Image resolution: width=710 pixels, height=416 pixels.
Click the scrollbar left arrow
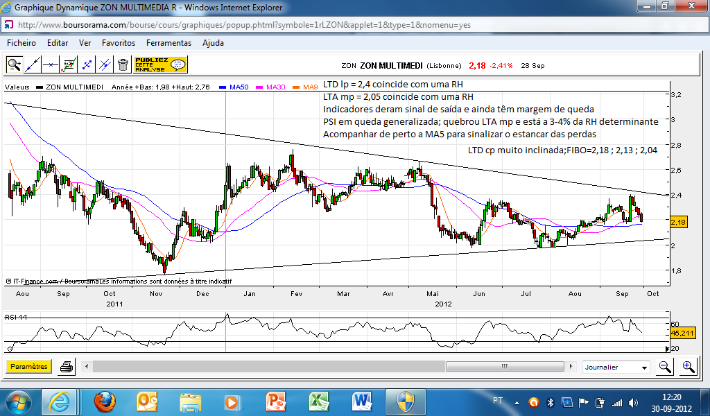point(87,366)
